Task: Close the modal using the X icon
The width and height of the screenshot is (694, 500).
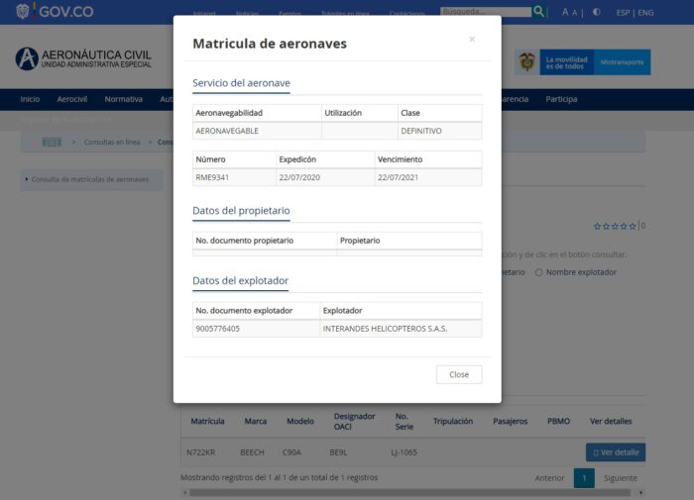Action: 472,40
